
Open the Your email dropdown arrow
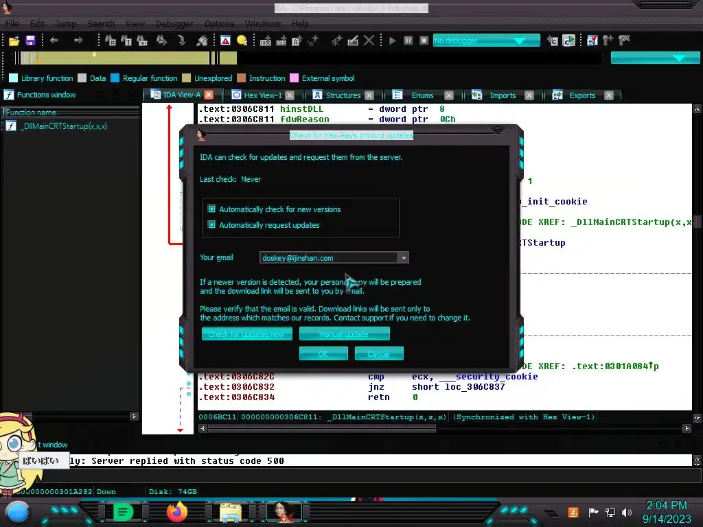point(404,258)
